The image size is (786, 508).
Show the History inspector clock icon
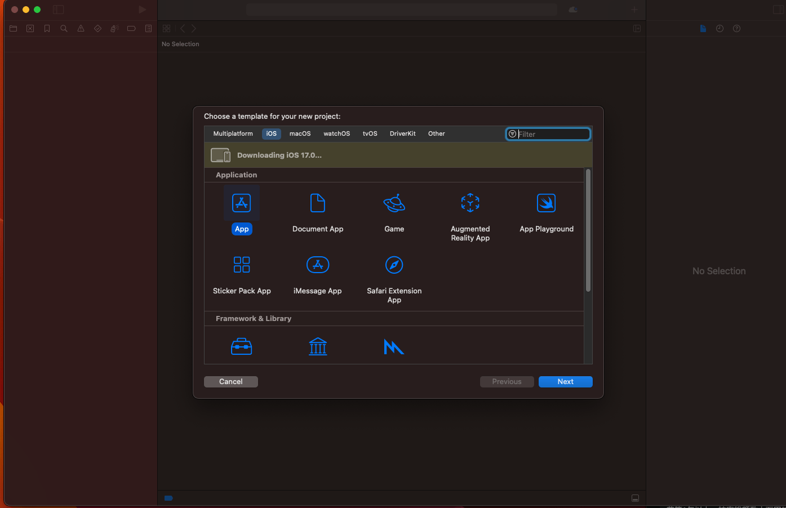pyautogui.click(x=720, y=29)
